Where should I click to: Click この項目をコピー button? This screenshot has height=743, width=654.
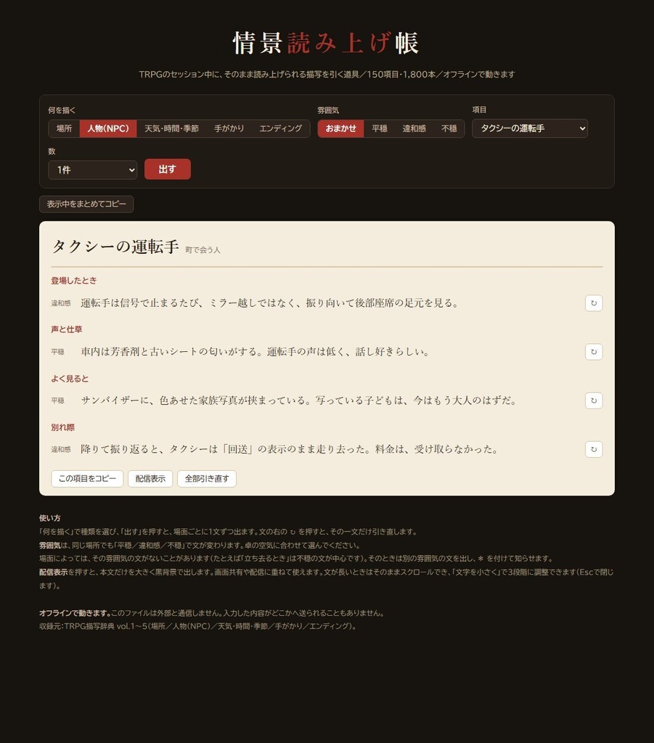pyautogui.click(x=87, y=479)
